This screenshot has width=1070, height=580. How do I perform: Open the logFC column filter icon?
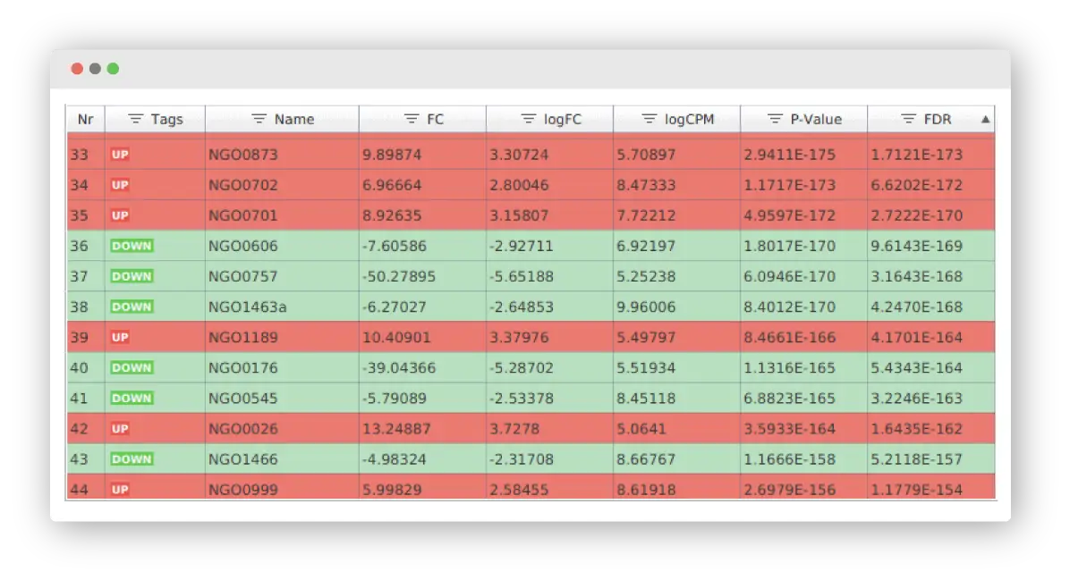coord(528,119)
